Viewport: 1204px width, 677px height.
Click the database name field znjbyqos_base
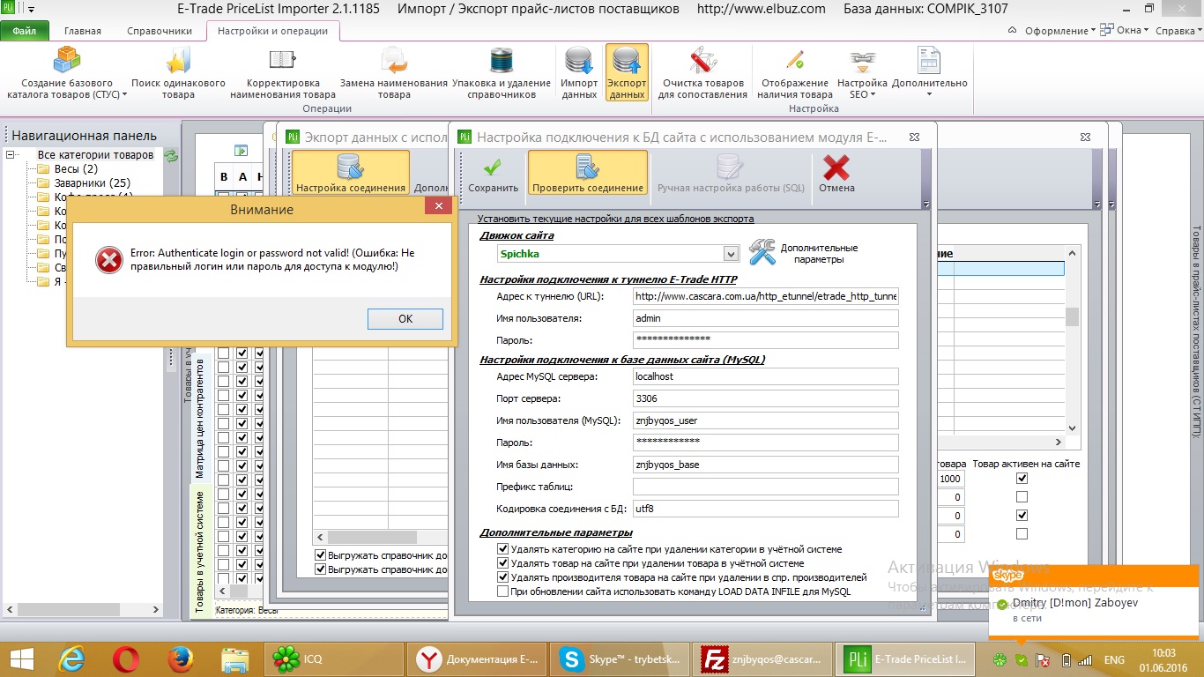pyautogui.click(x=766, y=465)
